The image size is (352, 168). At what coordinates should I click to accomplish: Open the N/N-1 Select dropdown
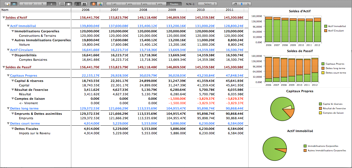[210, 4]
